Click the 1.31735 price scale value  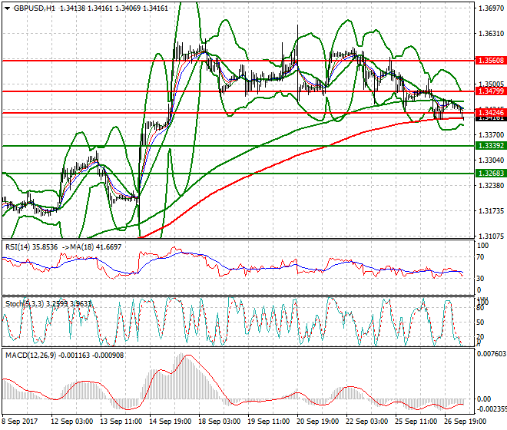pyautogui.click(x=491, y=211)
